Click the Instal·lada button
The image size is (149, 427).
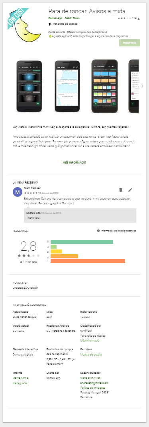point(129,43)
